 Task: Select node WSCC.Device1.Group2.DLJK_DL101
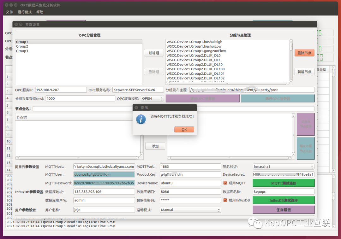click(x=228, y=73)
